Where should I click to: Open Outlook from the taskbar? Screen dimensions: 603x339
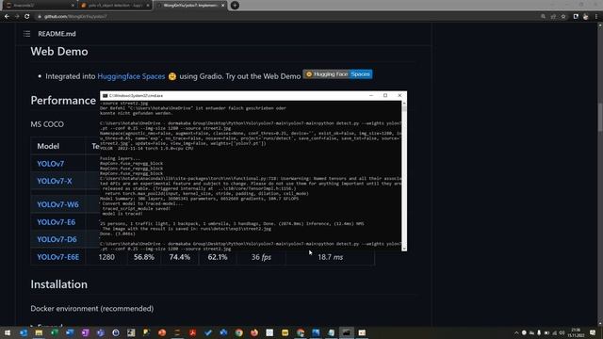[x=24, y=332]
